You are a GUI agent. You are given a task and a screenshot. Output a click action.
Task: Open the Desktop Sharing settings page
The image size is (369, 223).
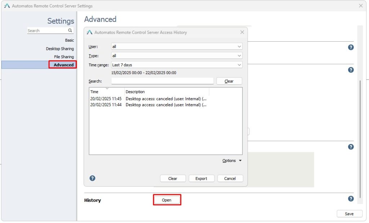(x=60, y=48)
